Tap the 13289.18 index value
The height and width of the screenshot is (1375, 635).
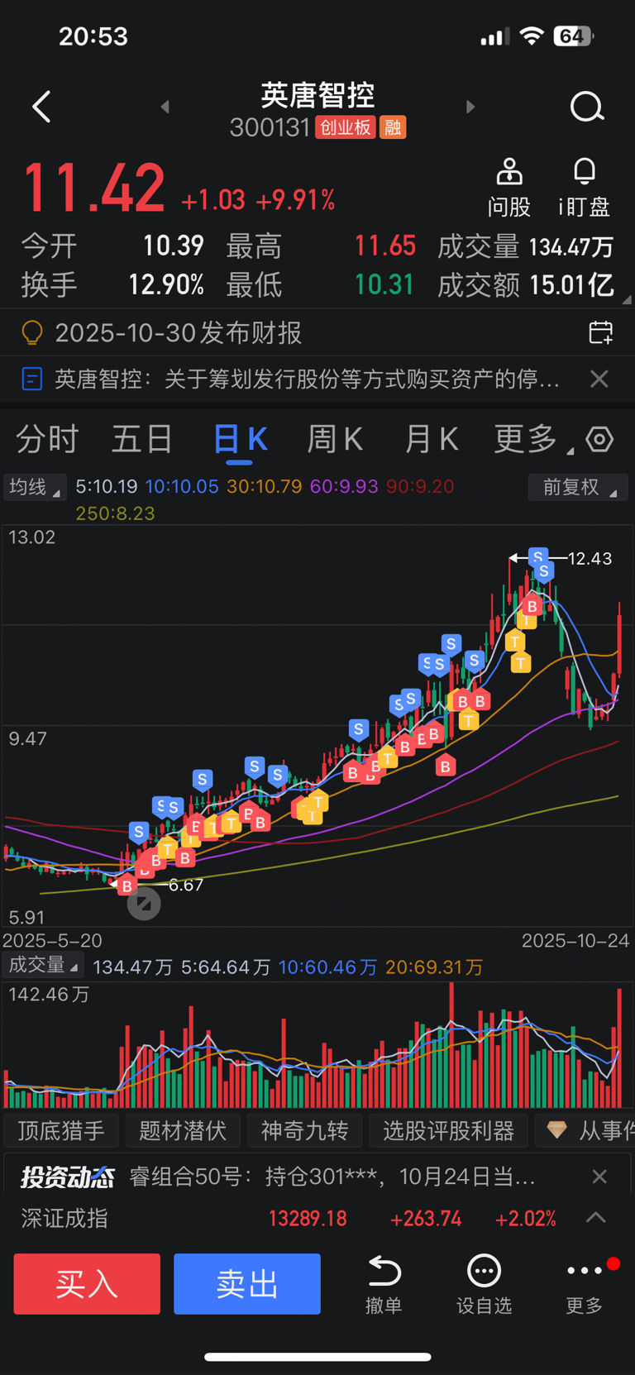pyautogui.click(x=308, y=1218)
